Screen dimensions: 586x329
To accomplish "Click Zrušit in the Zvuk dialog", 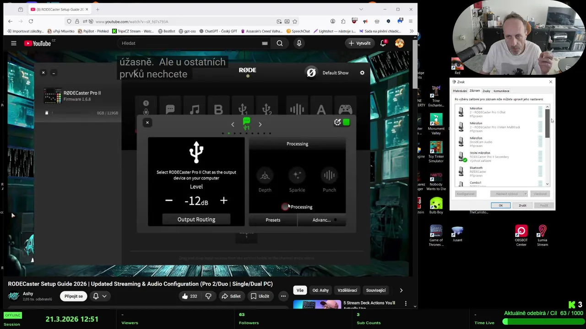I will coord(522,206).
